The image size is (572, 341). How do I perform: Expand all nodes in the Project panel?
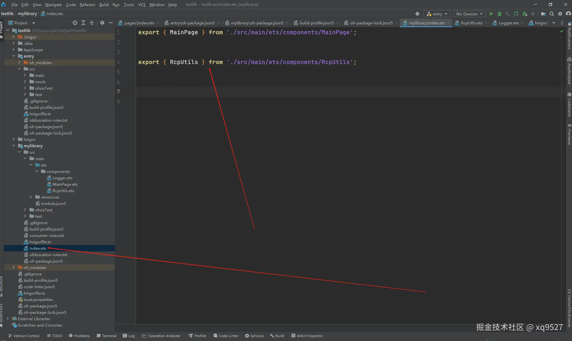click(x=83, y=23)
